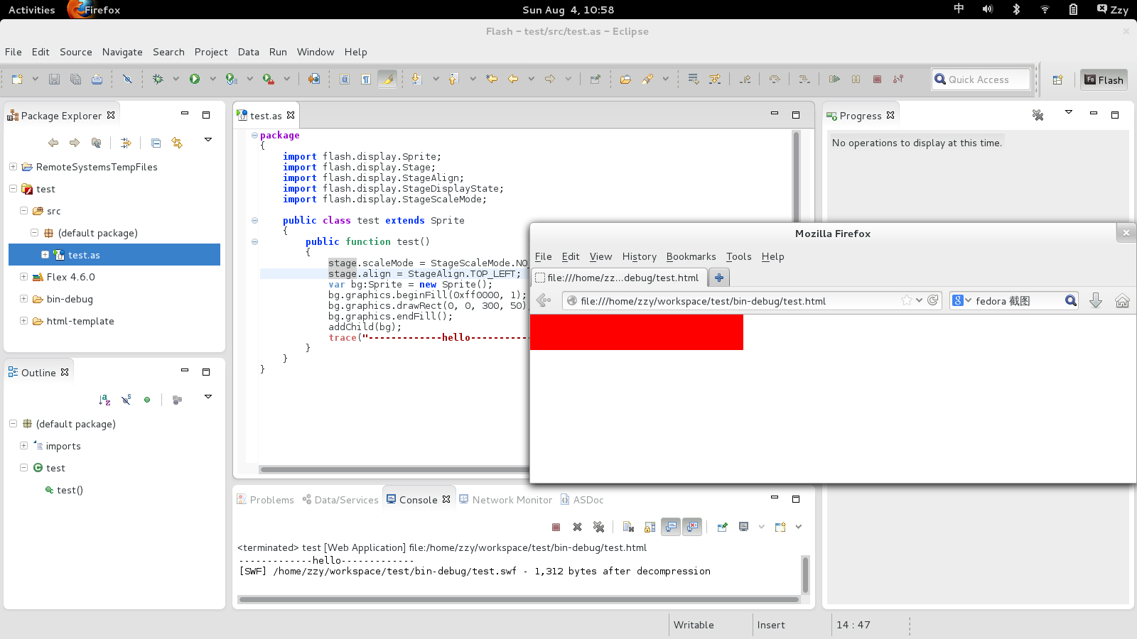Click Next Annotation down-arrow icon
Viewport: 1137px width, 639px height.
pos(416,79)
